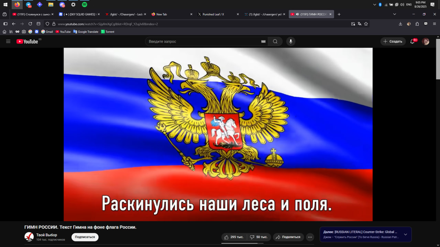Image resolution: width=440 pixels, height=247 pixels.
Task: Open the on-screen keyboard in the search box
Action: 263,42
